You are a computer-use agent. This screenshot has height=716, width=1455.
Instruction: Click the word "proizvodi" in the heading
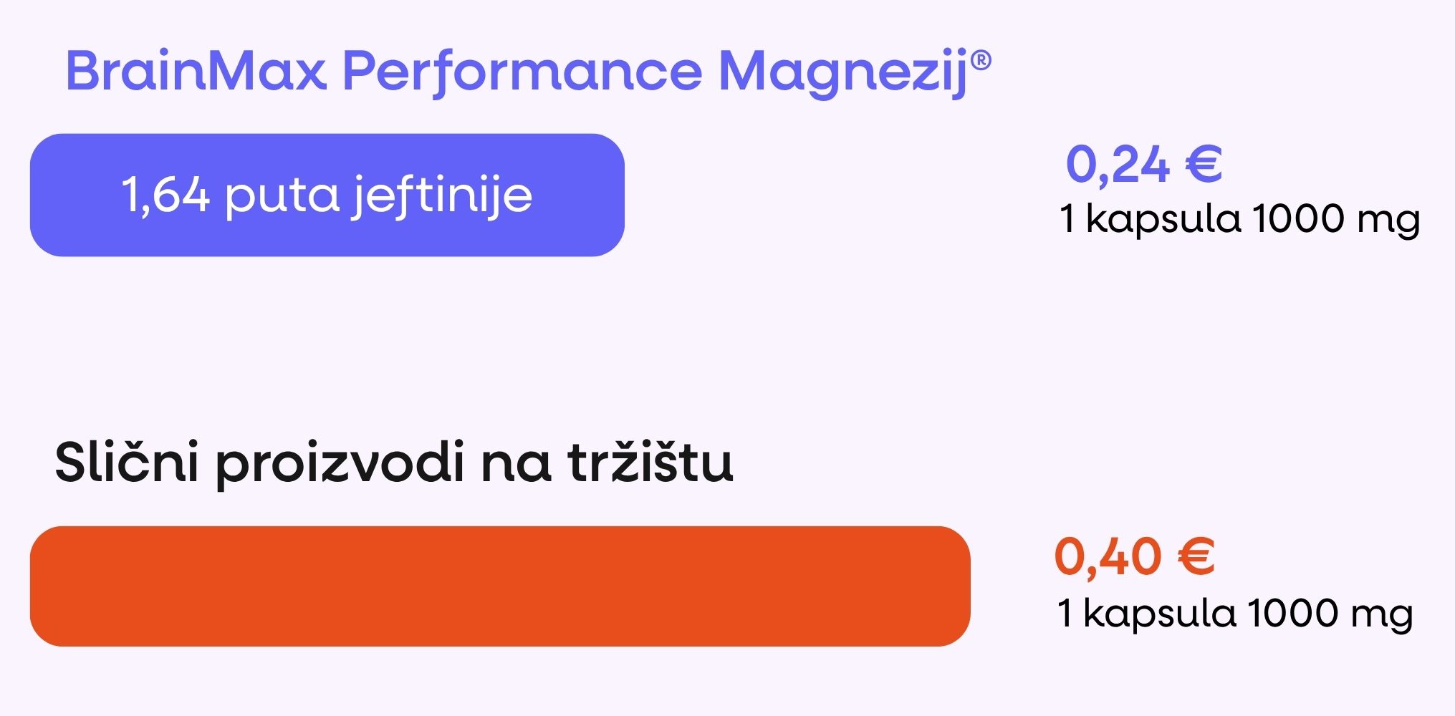point(340,464)
